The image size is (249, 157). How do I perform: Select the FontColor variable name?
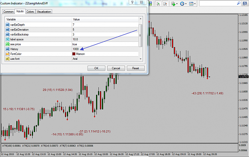[16, 54]
